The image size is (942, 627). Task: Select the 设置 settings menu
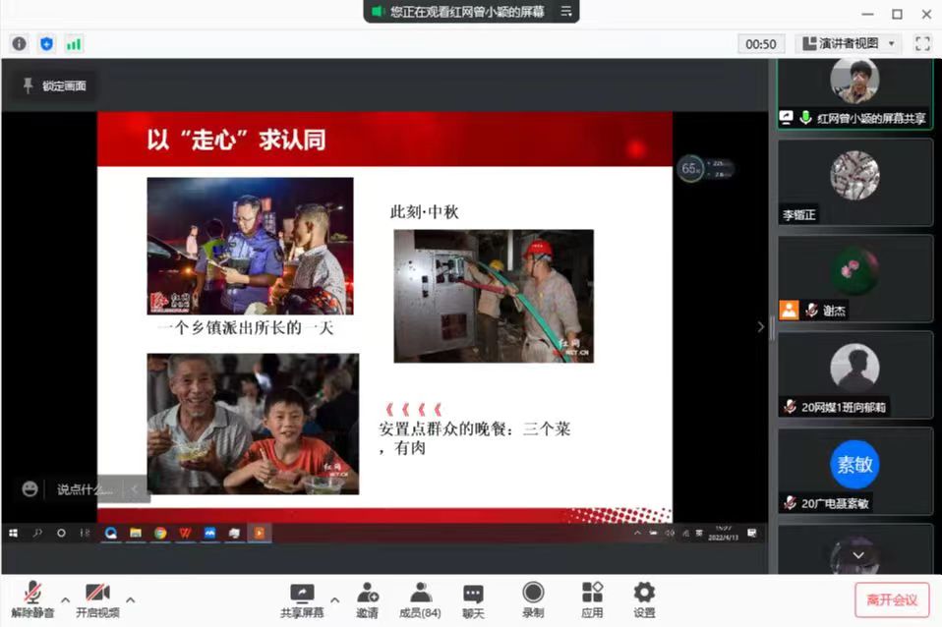pyautogui.click(x=643, y=598)
